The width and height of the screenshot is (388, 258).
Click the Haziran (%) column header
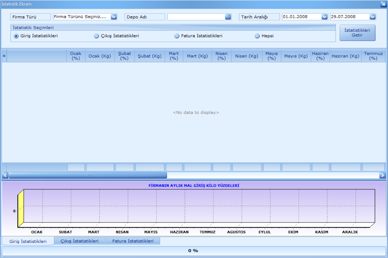tap(320, 56)
